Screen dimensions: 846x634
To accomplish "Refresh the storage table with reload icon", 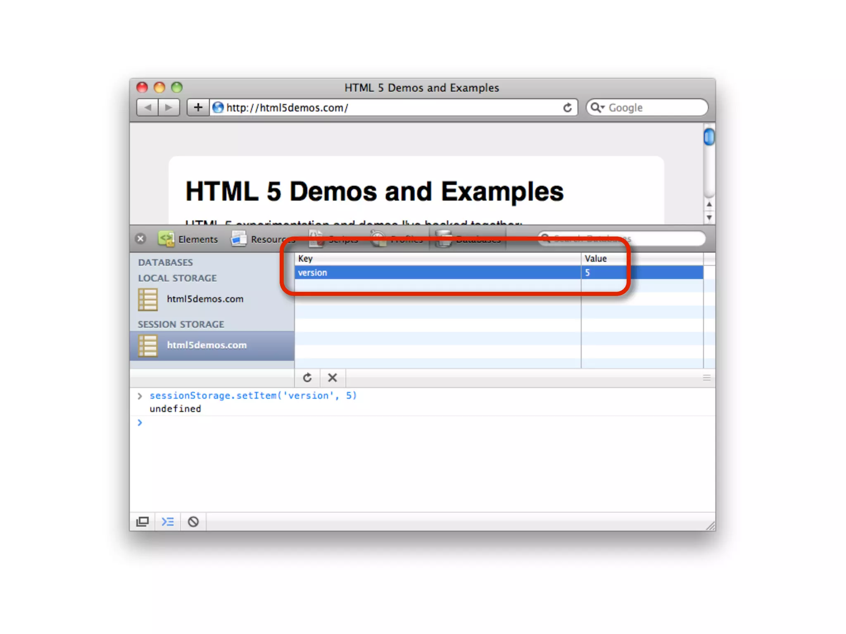I will click(307, 378).
